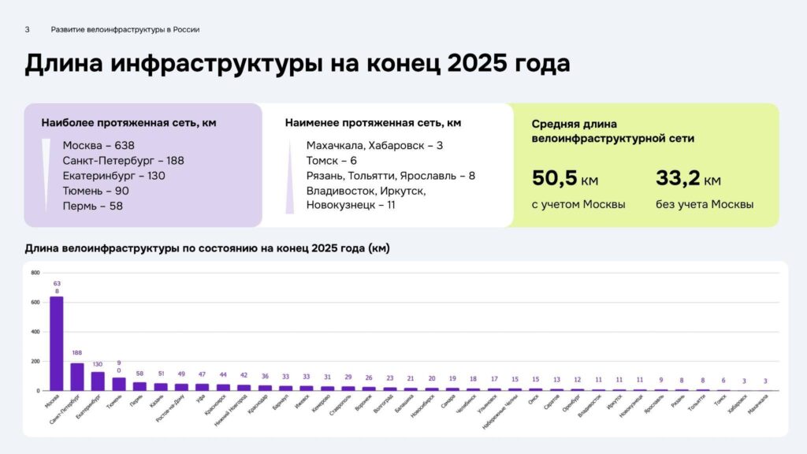Click the chart title above the bar graph
Screen dimensions: 807x454
coord(207,248)
